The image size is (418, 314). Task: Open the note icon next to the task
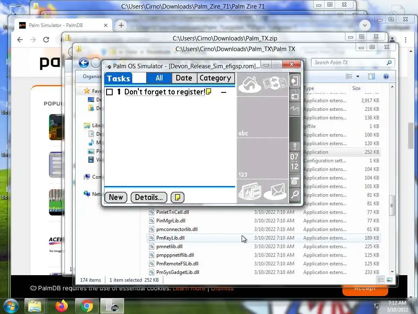[x=209, y=92]
